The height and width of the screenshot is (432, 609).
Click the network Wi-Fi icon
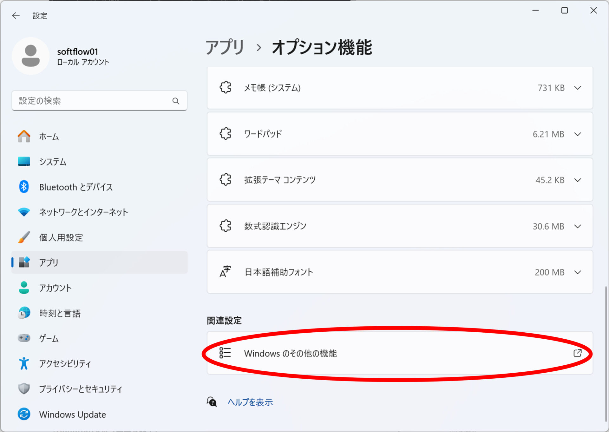[24, 212]
